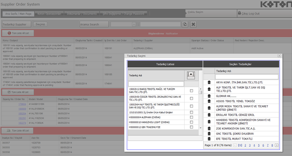This screenshot has width=292, height=156.
Task: Click the supplier list scrollbar up arrow
Action: [x=200, y=89]
